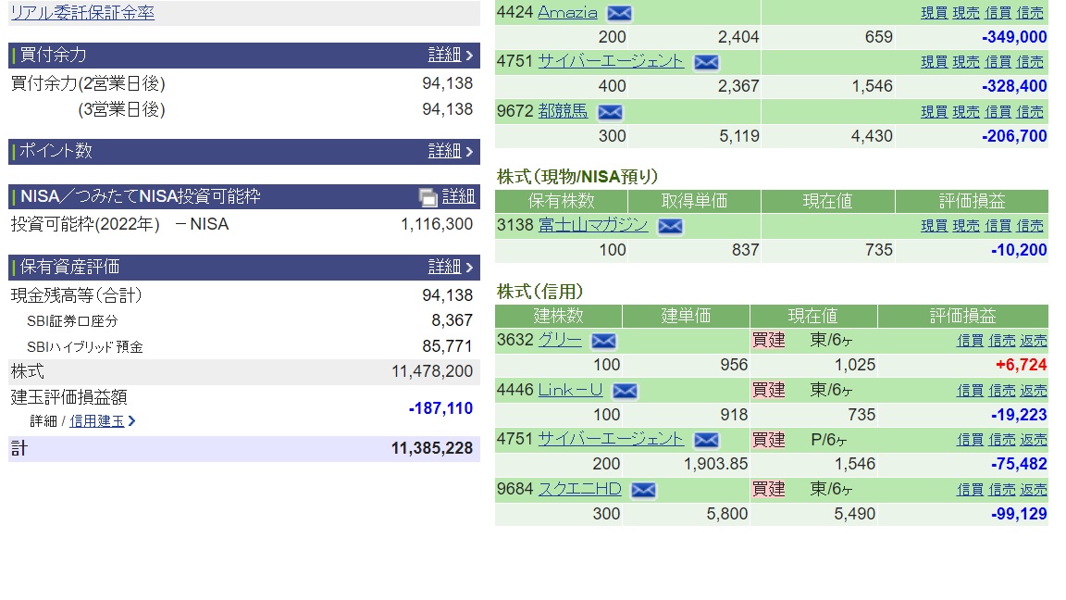Image resolution: width=1066 pixels, height=600 pixels.
Task: Click 返売 in the Link-U row
Action: (x=1034, y=391)
